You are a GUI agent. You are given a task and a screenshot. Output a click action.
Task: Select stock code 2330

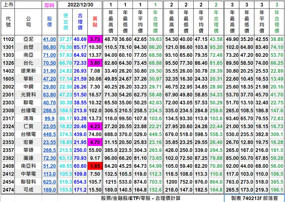[x=8, y=134]
